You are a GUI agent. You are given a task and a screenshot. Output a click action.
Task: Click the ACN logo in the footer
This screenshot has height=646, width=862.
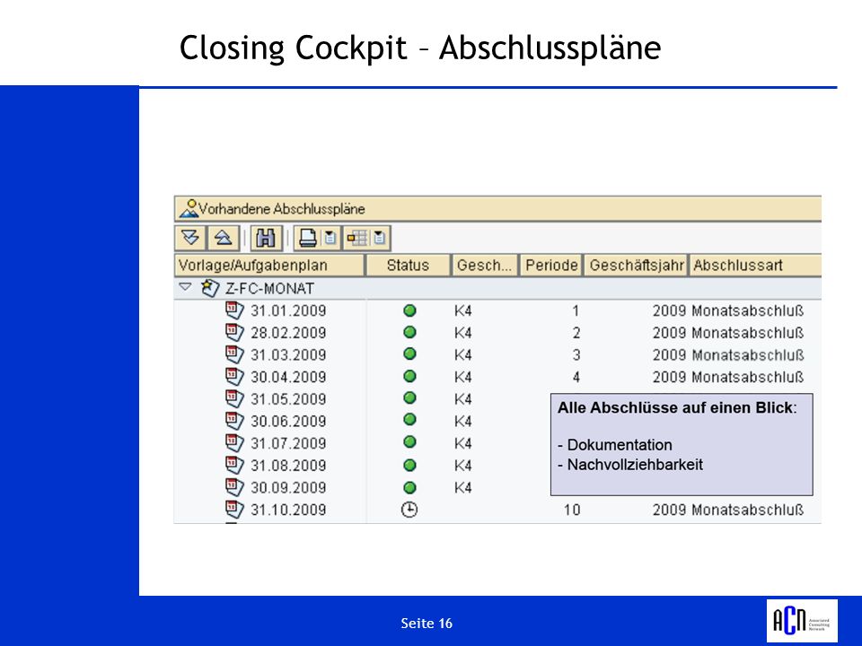point(802,621)
